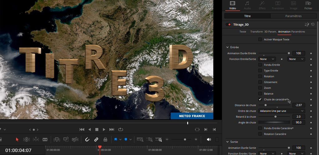Image resolution: width=319 pixels, height=155 pixels.
Task: Switch to the Texte tab
Action: pyautogui.click(x=243, y=32)
